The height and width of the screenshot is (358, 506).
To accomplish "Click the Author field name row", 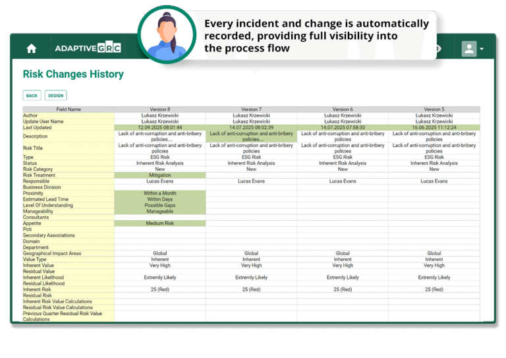I will tap(69, 115).
